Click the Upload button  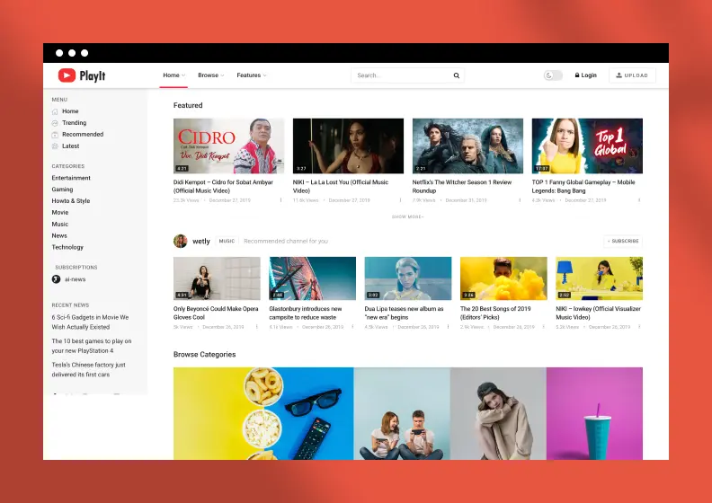[x=632, y=75]
